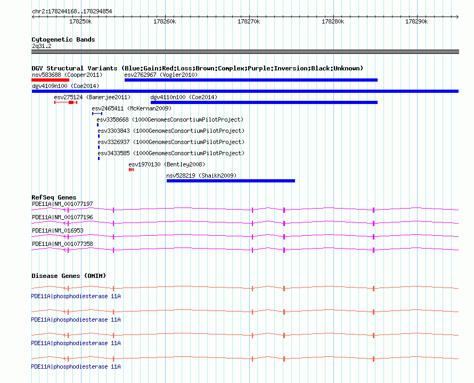Click the red nsv583688 loss variant bar
The width and height of the screenshot is (474, 383).
50,80
